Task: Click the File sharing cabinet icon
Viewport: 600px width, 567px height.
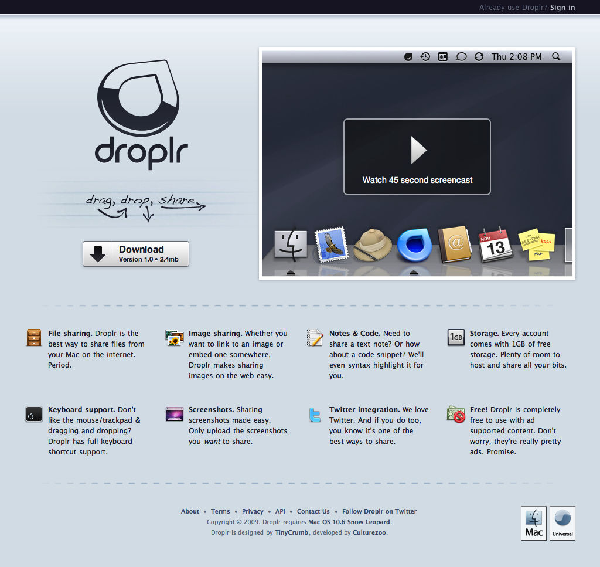Action: click(34, 337)
